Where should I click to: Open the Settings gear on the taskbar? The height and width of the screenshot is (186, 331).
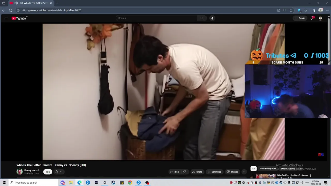(105, 183)
